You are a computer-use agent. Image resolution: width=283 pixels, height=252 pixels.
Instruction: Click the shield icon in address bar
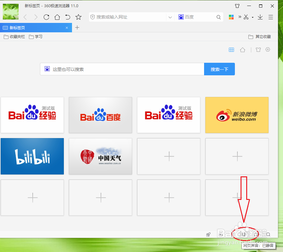click(x=92, y=17)
